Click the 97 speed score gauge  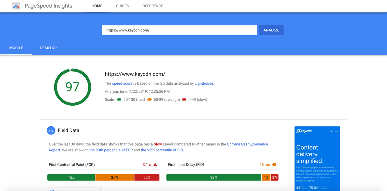tap(73, 87)
